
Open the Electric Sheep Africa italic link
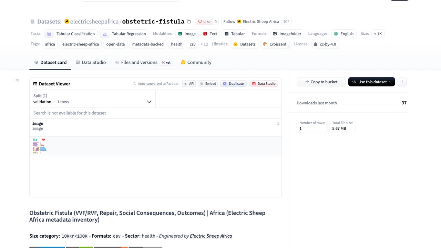pyautogui.click(x=211, y=236)
